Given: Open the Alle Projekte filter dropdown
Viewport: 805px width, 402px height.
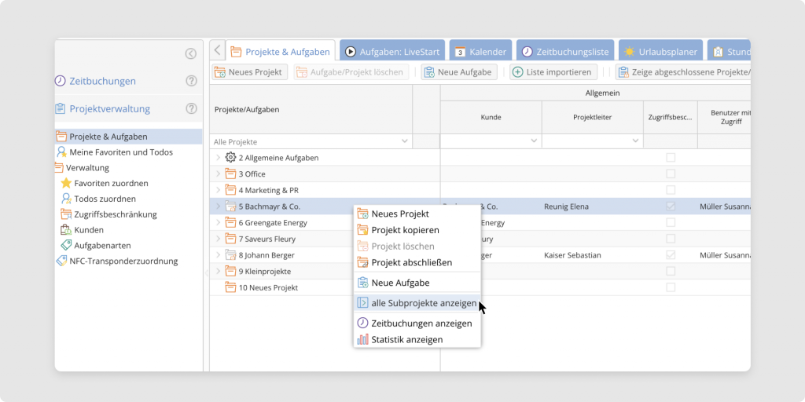Looking at the screenshot, I should [404, 141].
